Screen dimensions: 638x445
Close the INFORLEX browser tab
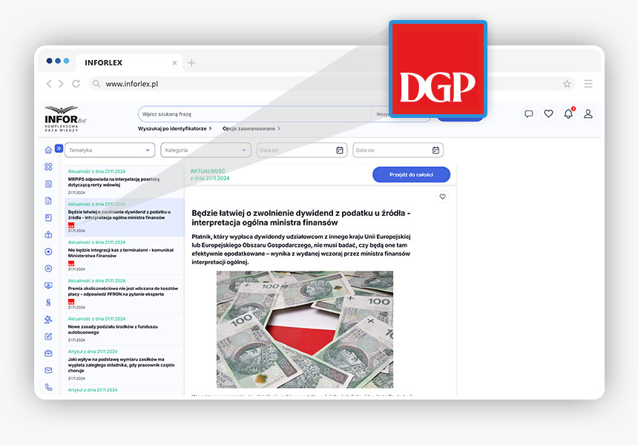click(174, 62)
